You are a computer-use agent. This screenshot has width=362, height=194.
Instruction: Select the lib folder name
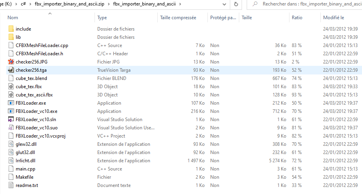[18, 37]
